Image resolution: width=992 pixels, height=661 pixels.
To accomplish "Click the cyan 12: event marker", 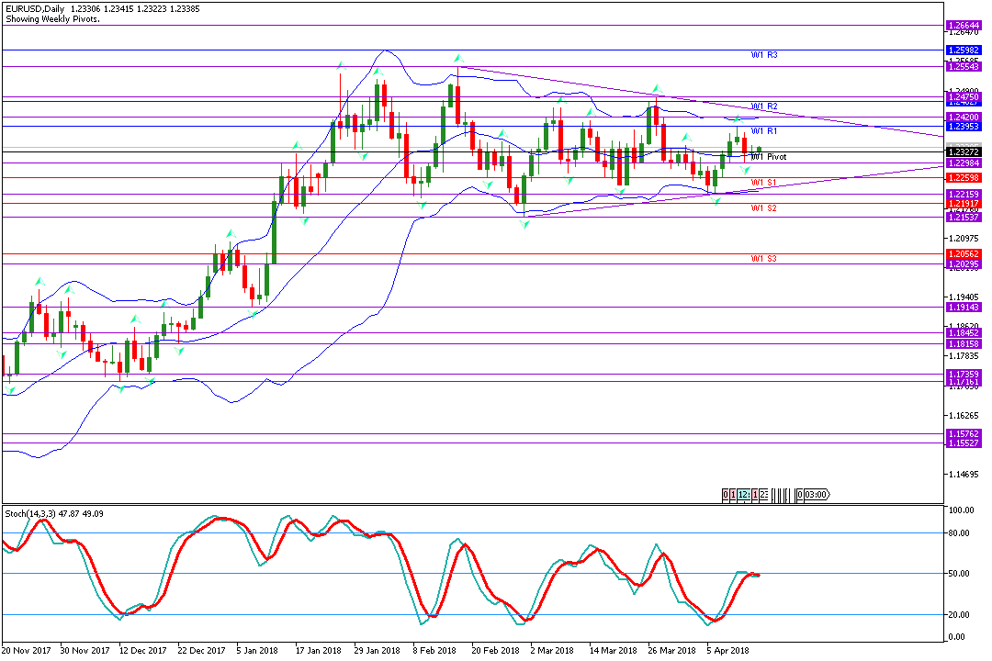I will [744, 495].
